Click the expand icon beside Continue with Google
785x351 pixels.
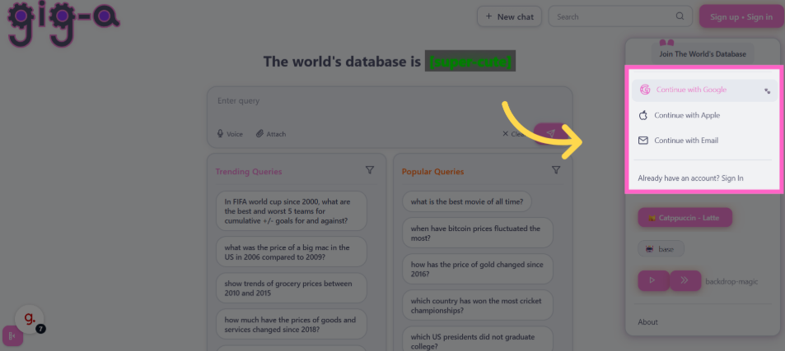[767, 91]
